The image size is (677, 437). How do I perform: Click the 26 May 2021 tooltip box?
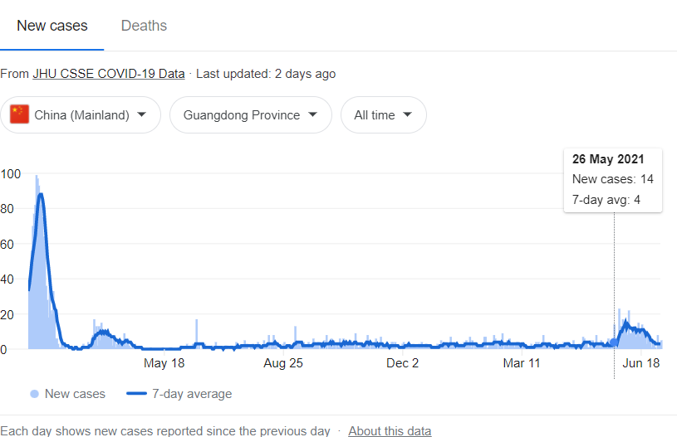click(x=613, y=180)
